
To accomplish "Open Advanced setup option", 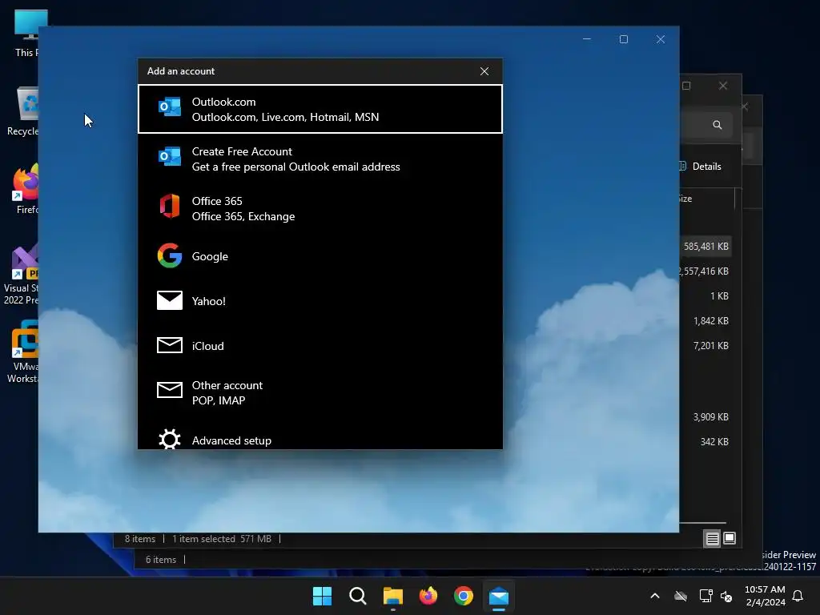I will point(320,438).
